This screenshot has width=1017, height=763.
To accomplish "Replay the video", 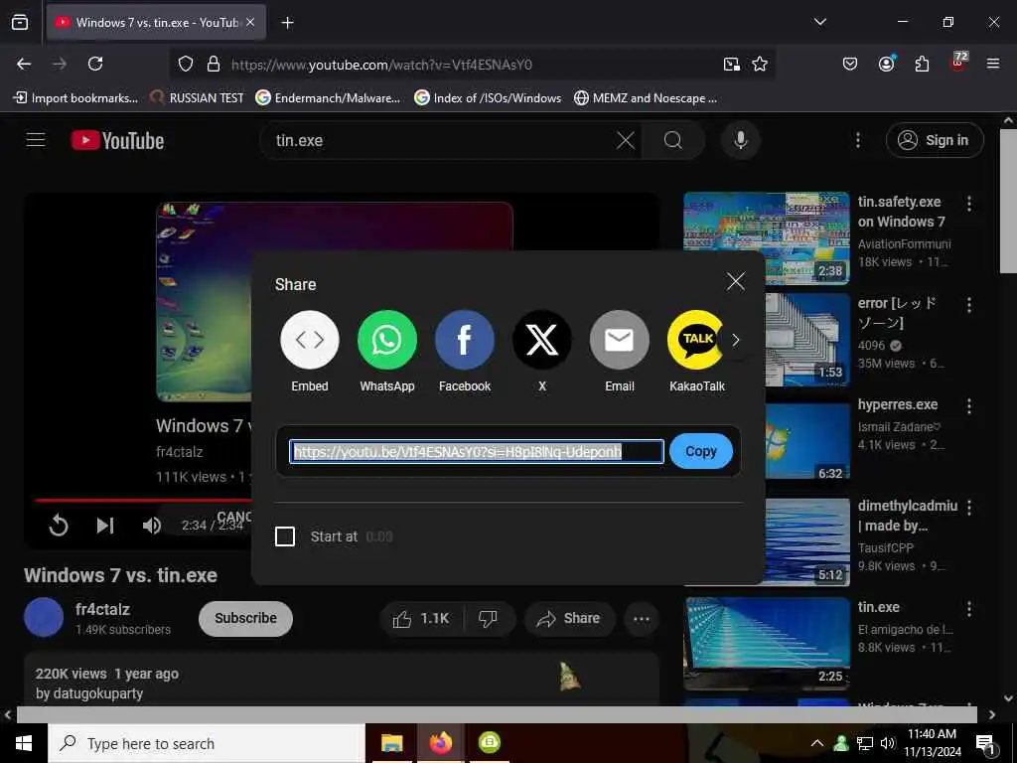I will pyautogui.click(x=59, y=525).
